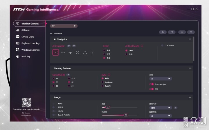Open the Mystic Light tab
The width and height of the screenshot is (209, 130).
click(28, 37)
